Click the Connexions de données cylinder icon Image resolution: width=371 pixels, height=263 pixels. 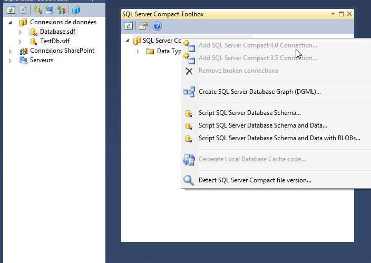(x=23, y=22)
